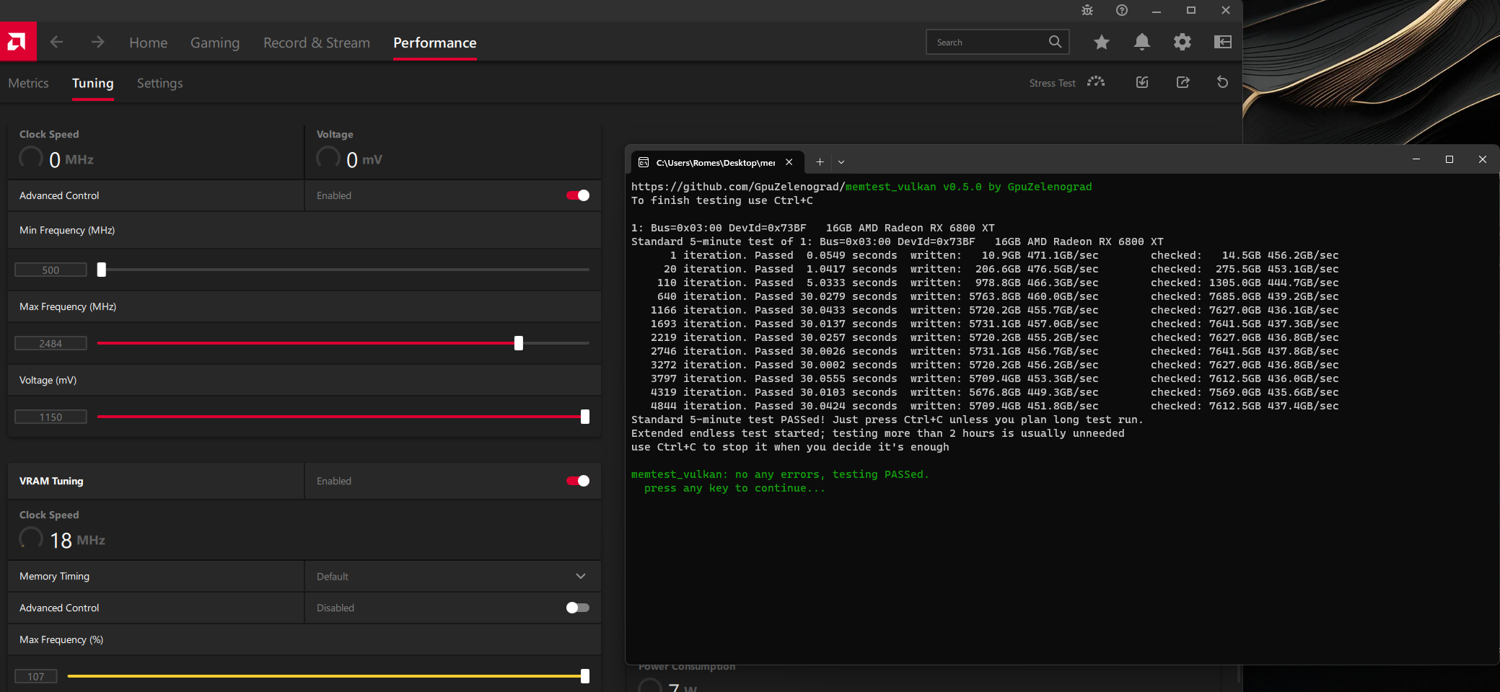Open AMD settings gear icon
1500x692 pixels.
1182,42
